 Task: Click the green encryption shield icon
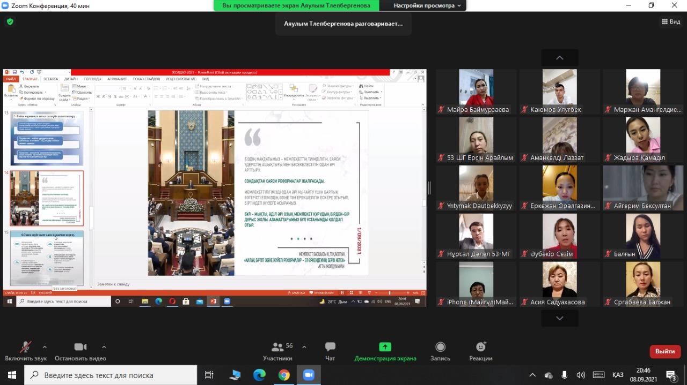[10, 22]
